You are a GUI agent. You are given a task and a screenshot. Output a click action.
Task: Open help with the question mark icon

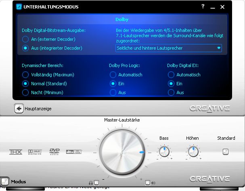203,6
